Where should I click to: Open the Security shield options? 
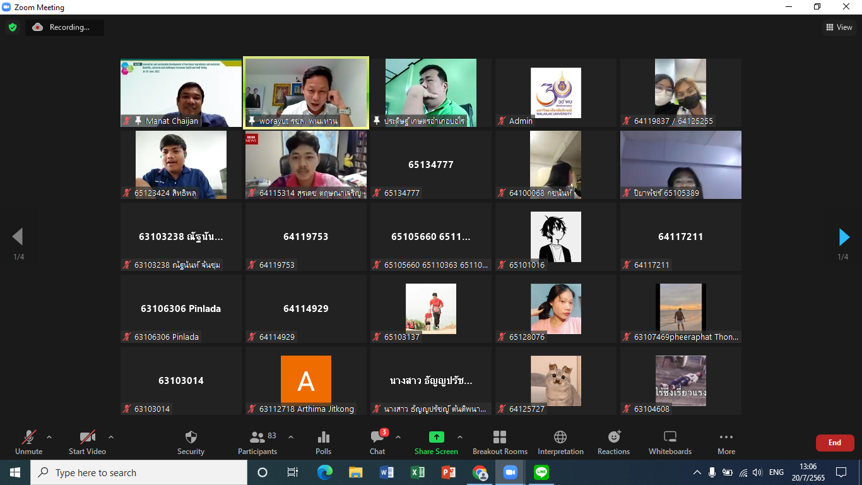click(191, 442)
